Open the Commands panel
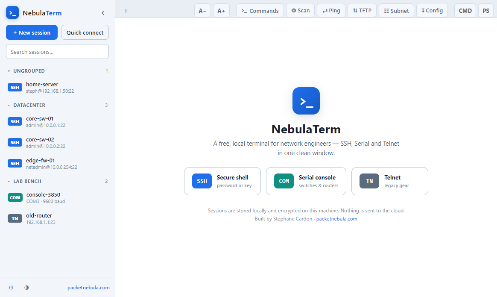The image size is (497, 297). [x=260, y=11]
